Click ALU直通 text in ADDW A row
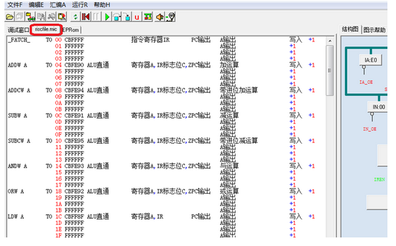 pos(98,65)
